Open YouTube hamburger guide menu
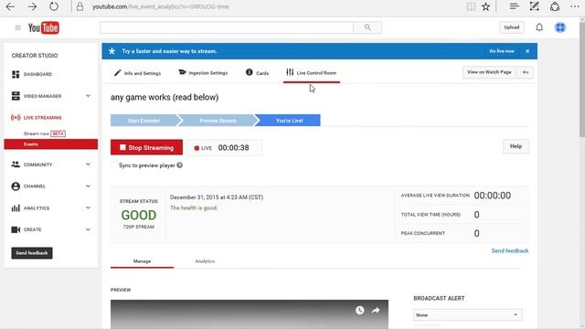The image size is (585, 329). tap(17, 27)
